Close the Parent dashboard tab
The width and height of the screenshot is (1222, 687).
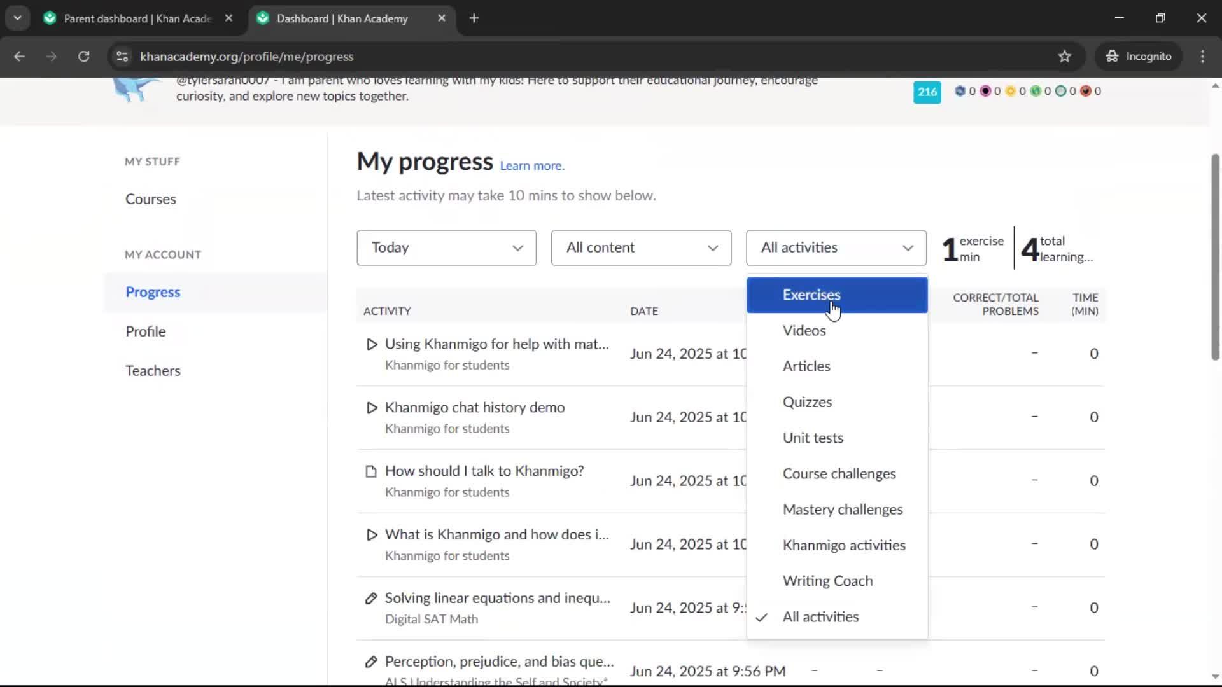click(229, 18)
